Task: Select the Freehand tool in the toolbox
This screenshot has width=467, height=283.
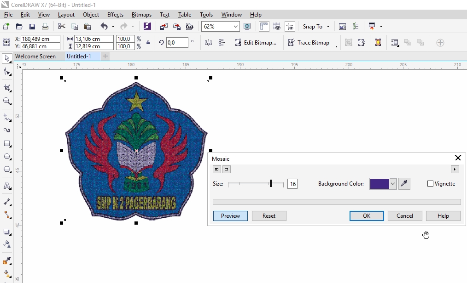Action: [7, 117]
